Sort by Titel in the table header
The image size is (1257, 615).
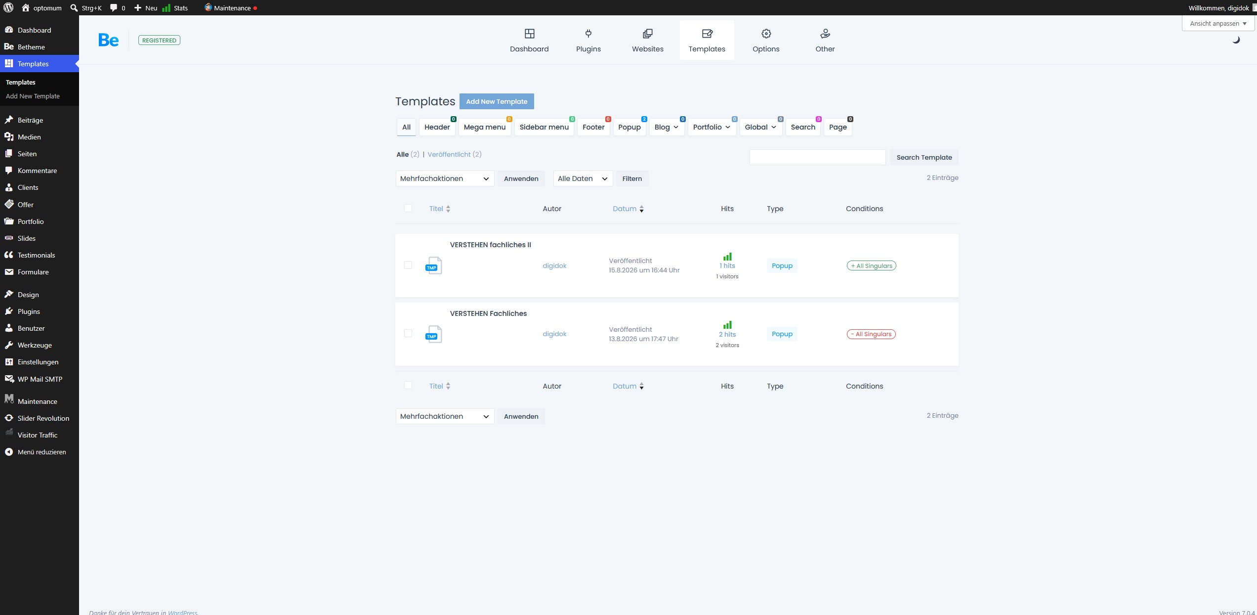coord(440,209)
